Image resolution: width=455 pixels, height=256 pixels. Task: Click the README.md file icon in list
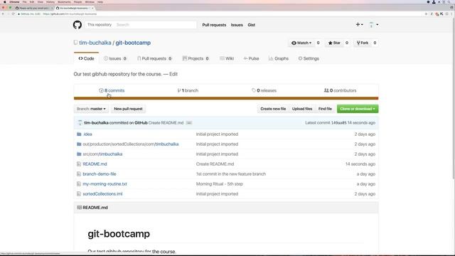[x=79, y=164]
